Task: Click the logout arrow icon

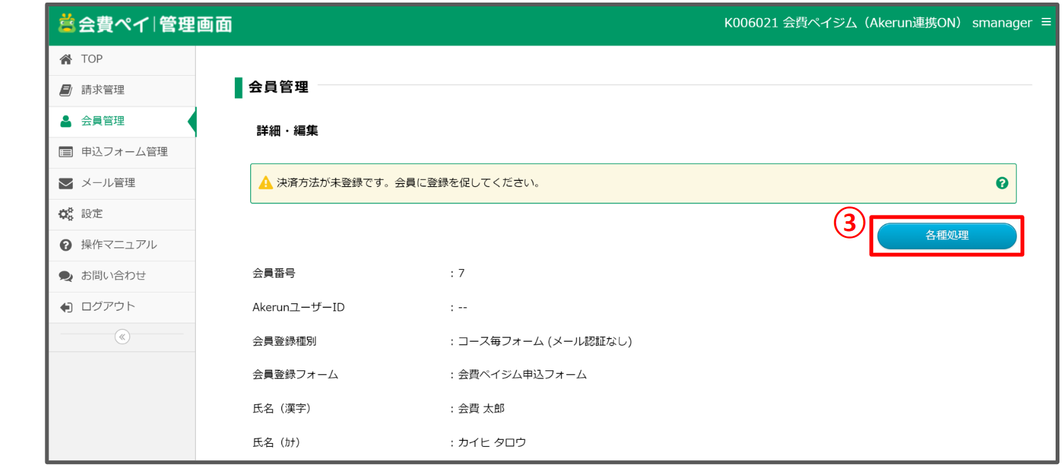Action: (66, 307)
